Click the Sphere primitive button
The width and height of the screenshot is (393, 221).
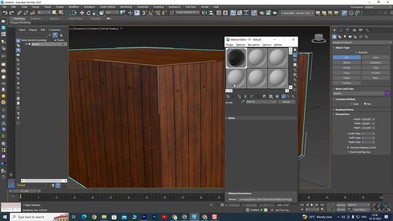pos(346,63)
